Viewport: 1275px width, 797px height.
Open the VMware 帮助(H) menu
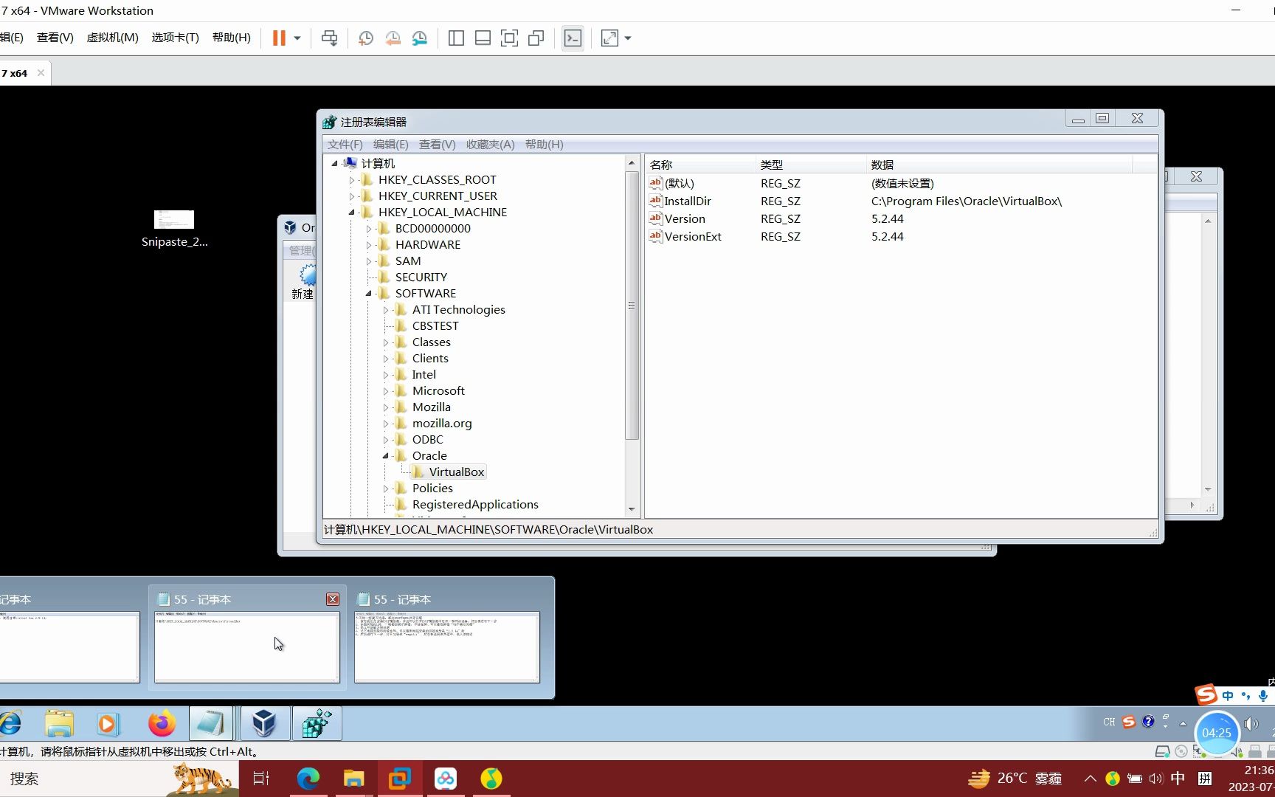tap(231, 38)
